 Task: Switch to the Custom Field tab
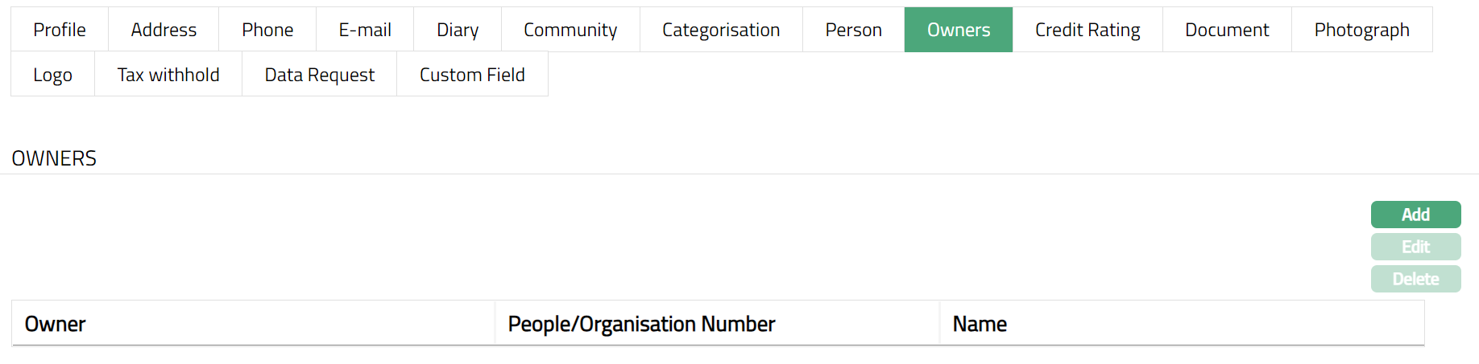tap(472, 75)
